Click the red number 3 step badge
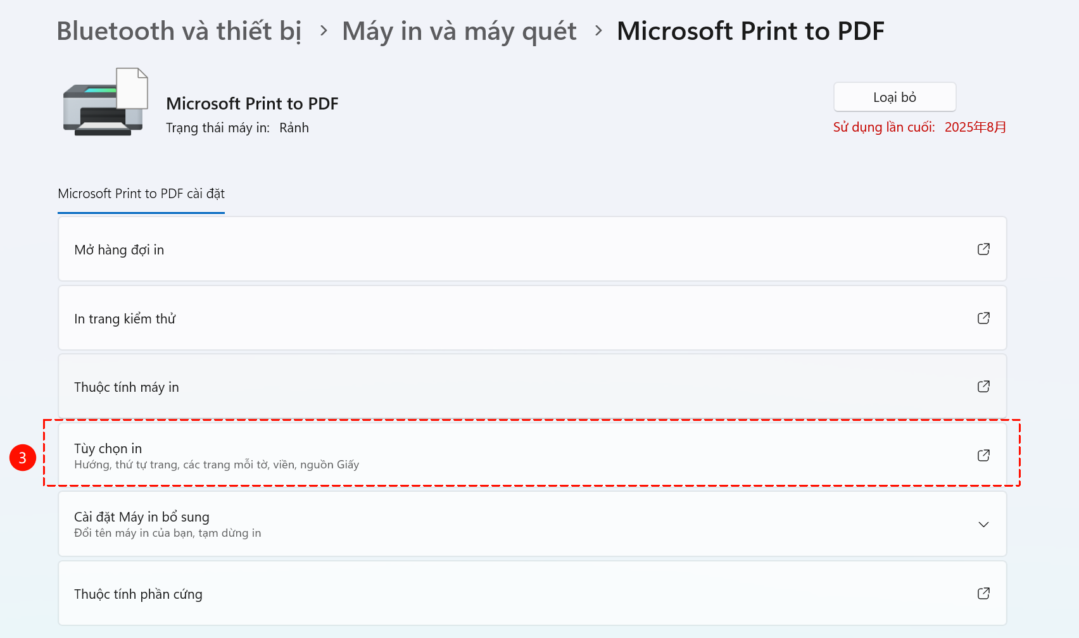Viewport: 1079px width, 638px height. click(x=23, y=458)
